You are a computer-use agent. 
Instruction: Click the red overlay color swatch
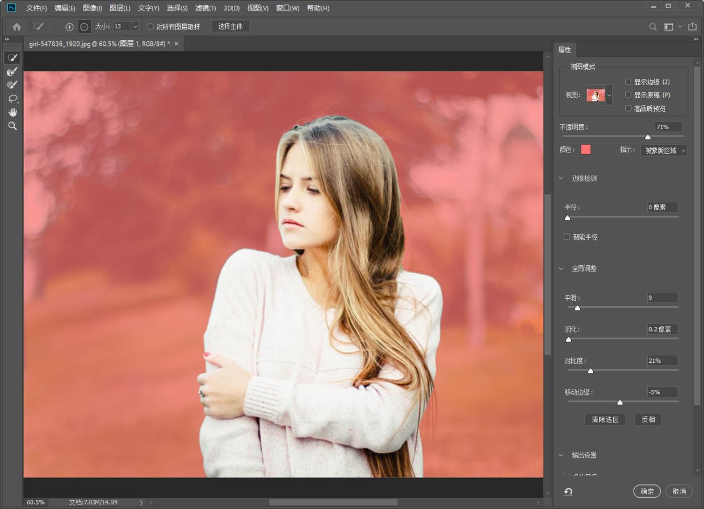[x=586, y=150]
